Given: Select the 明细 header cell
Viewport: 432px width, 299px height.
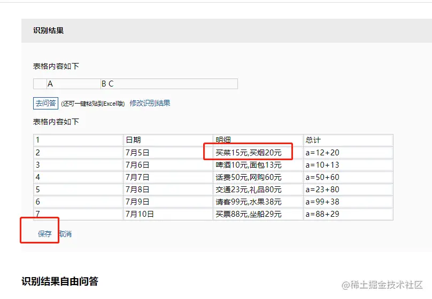Looking at the screenshot, I should (258, 140).
